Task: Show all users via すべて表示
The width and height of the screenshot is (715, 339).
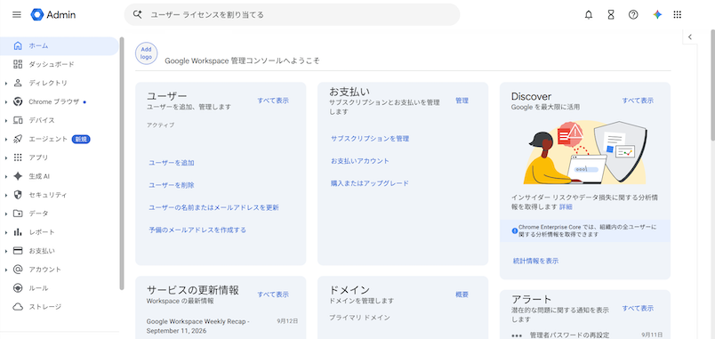Action: coord(273,101)
